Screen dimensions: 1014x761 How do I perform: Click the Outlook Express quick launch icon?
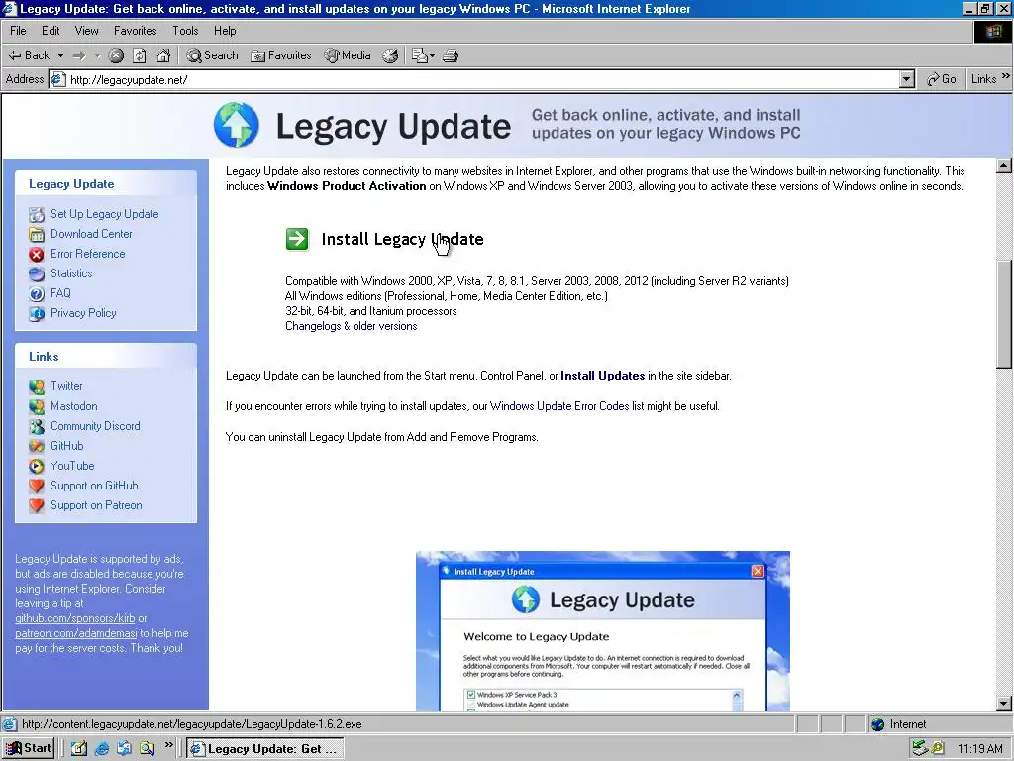click(x=124, y=749)
